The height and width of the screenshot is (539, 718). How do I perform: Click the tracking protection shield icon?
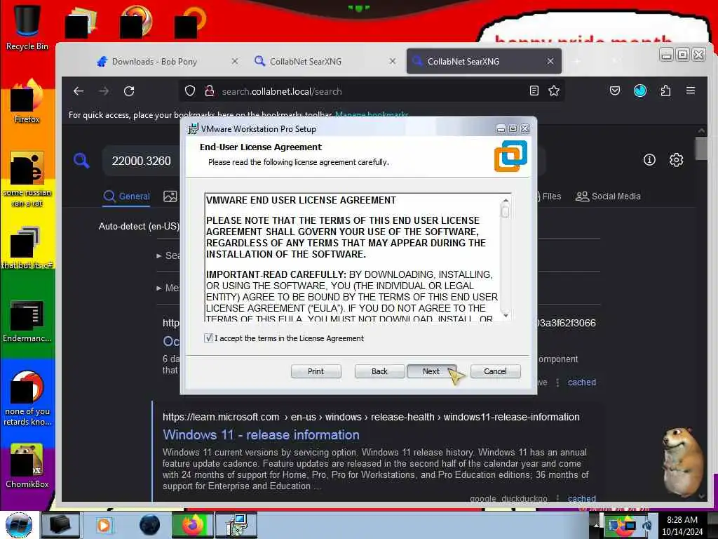190,91
